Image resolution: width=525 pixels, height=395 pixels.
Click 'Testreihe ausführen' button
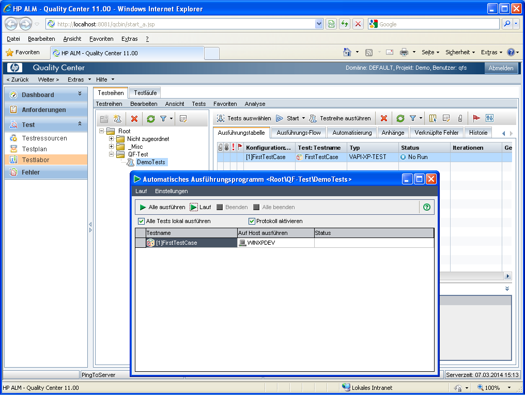click(340, 118)
